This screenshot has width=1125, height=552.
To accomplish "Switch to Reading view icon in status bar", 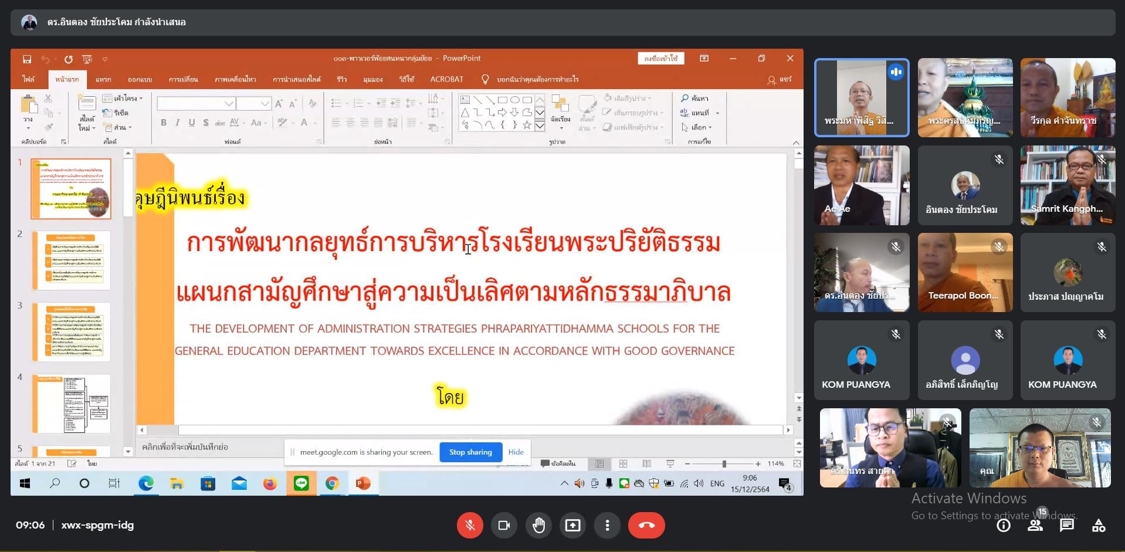I will [x=646, y=463].
